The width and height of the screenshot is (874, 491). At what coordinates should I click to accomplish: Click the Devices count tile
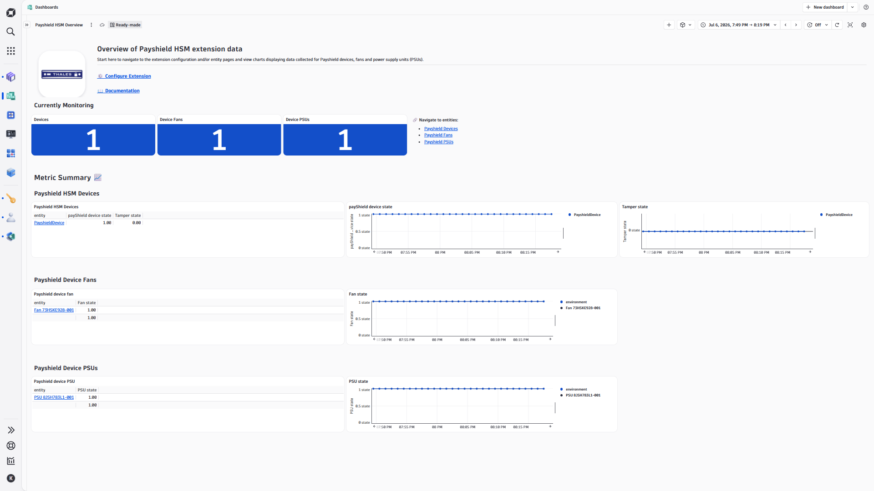[x=93, y=135]
